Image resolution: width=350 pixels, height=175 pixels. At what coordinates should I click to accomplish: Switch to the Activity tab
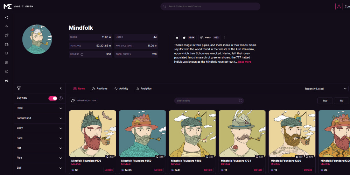(121, 89)
